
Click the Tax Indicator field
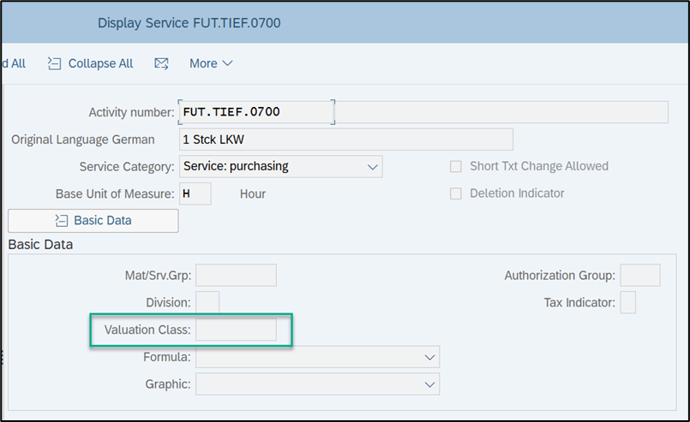pos(627,302)
